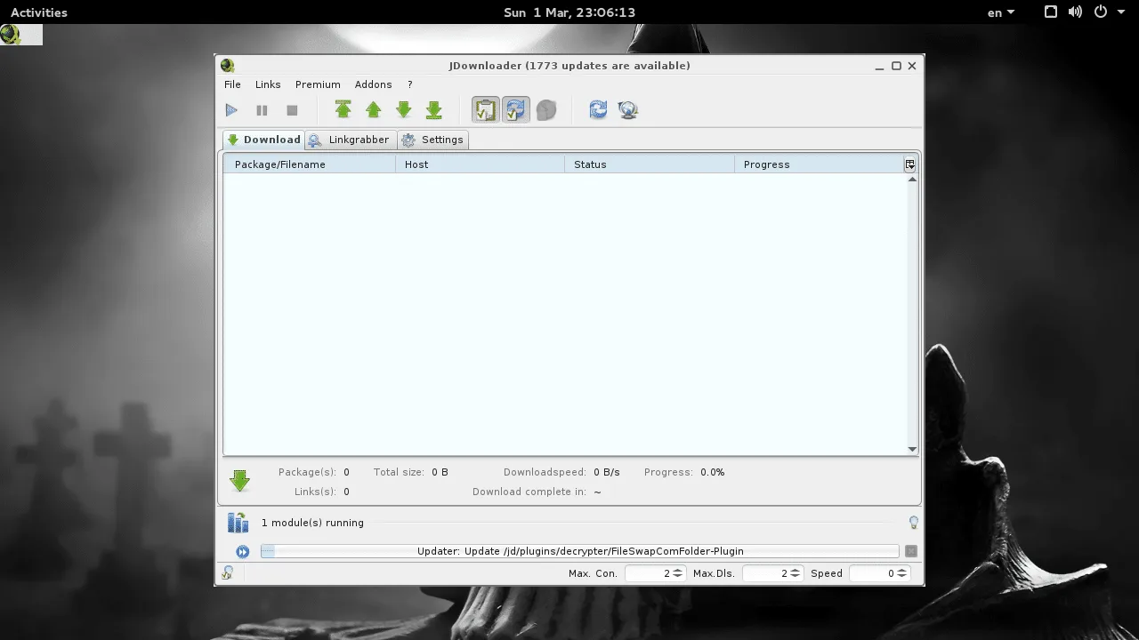Click the Speed value field

872,573
